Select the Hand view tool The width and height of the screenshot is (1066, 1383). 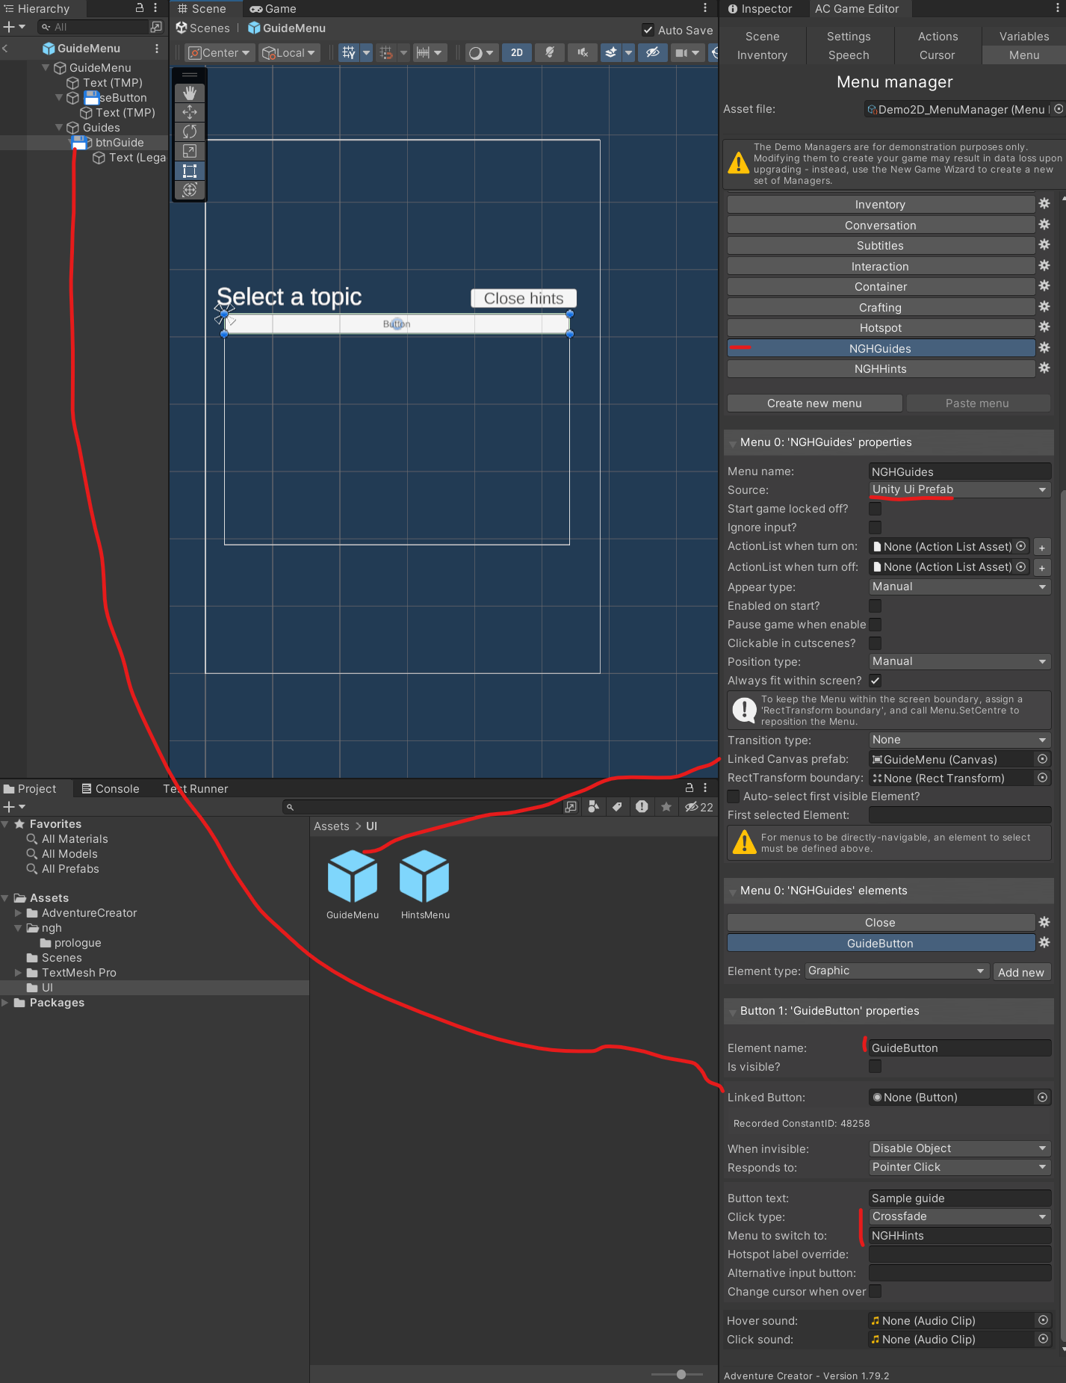tap(190, 93)
